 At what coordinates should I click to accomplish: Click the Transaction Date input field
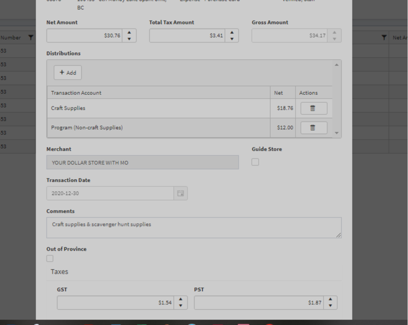coord(110,194)
